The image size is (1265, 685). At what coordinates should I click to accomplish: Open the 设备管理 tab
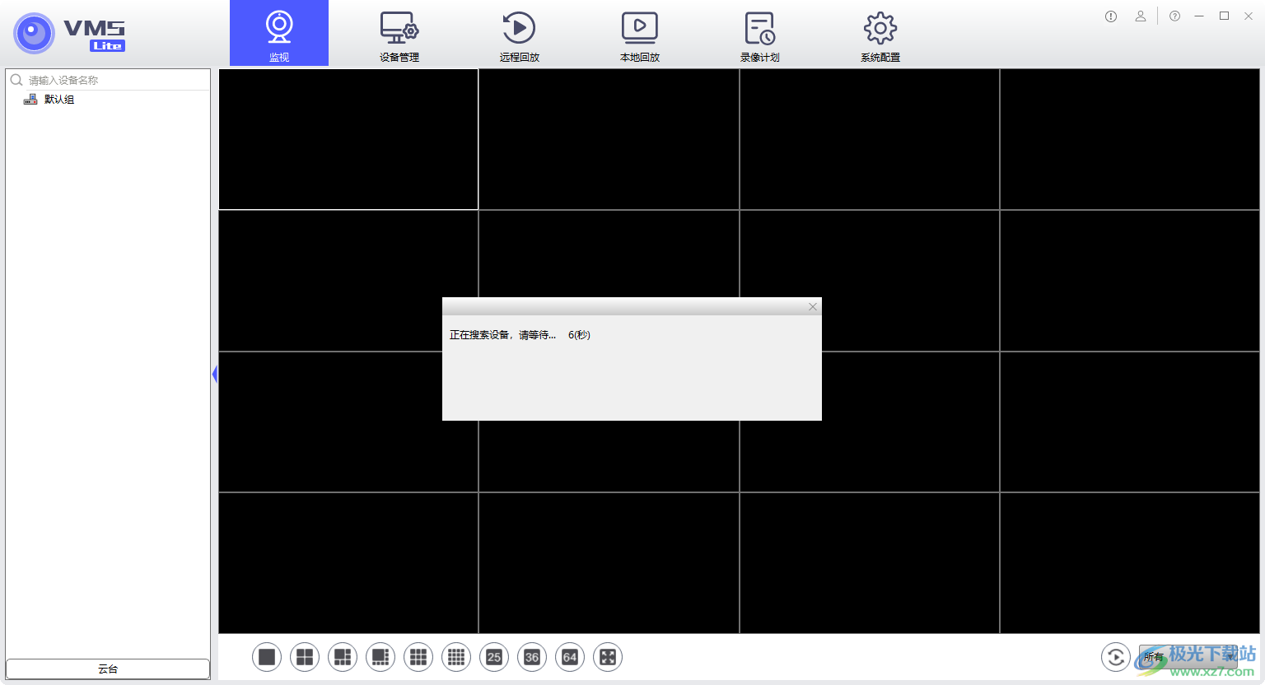click(399, 35)
